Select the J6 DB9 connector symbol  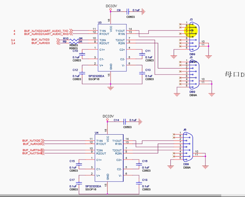click(x=187, y=146)
